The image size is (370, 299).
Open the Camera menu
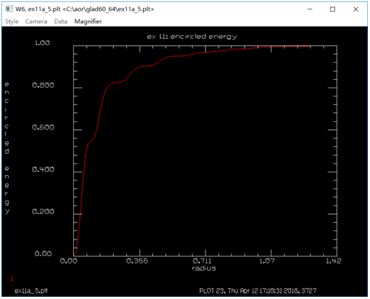coord(36,21)
